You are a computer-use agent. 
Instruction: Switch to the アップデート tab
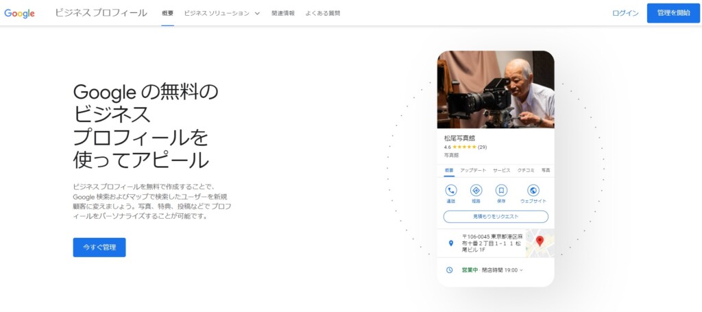coord(473,171)
